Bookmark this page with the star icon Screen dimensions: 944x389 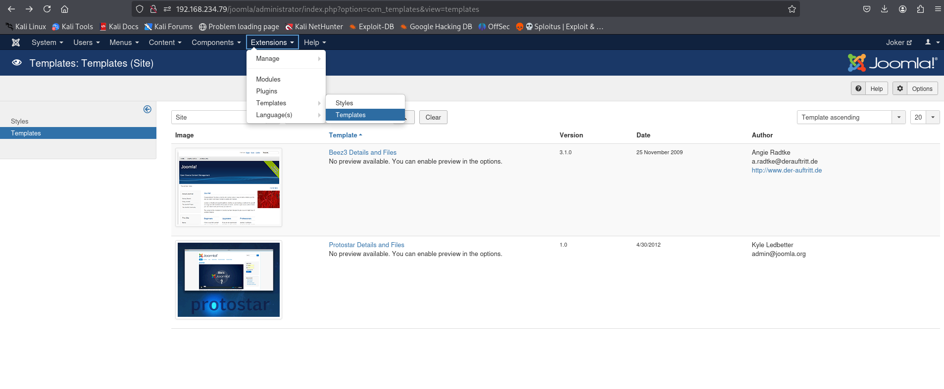(x=792, y=9)
